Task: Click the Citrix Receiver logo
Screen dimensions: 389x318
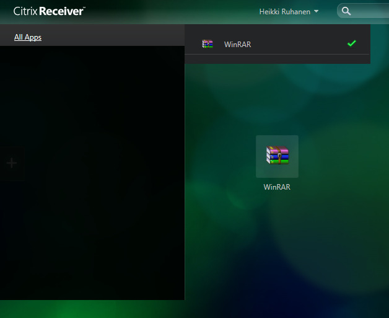Action: coord(49,11)
